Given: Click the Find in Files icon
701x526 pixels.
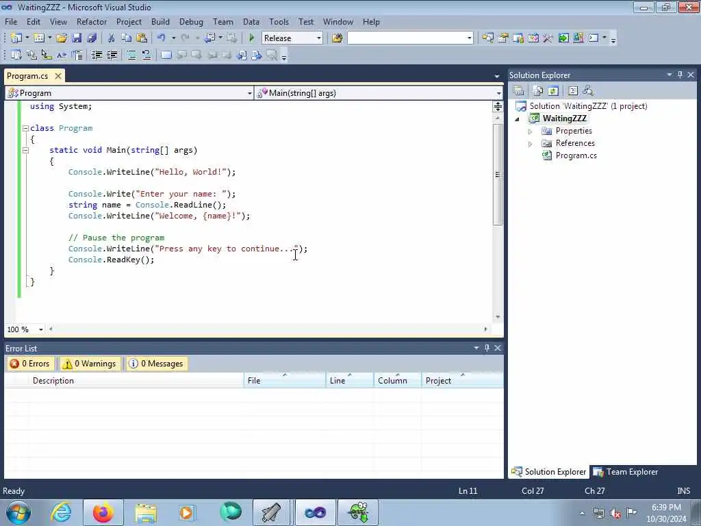Looking at the screenshot, I should pos(337,38).
